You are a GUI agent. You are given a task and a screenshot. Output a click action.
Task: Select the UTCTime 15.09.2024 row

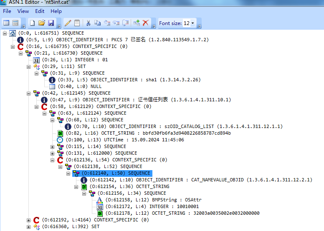click(x=125, y=140)
